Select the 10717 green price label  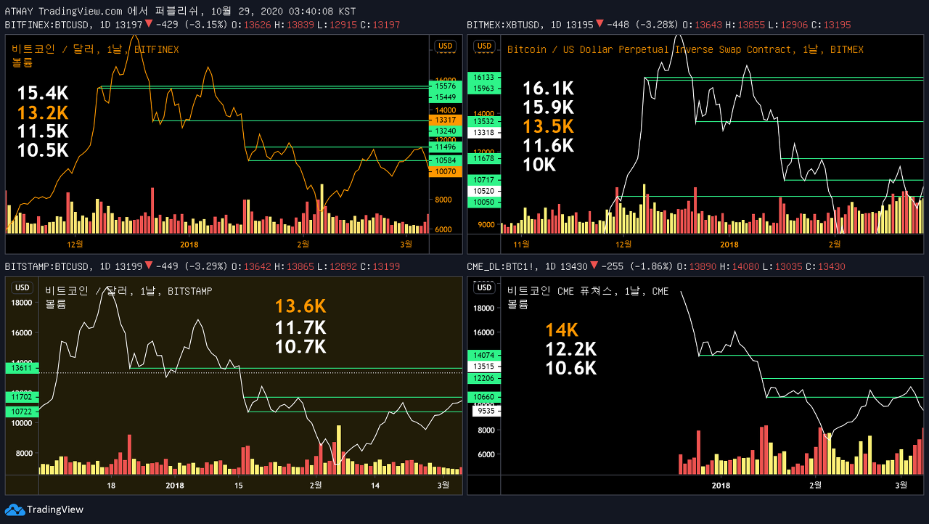coord(484,179)
